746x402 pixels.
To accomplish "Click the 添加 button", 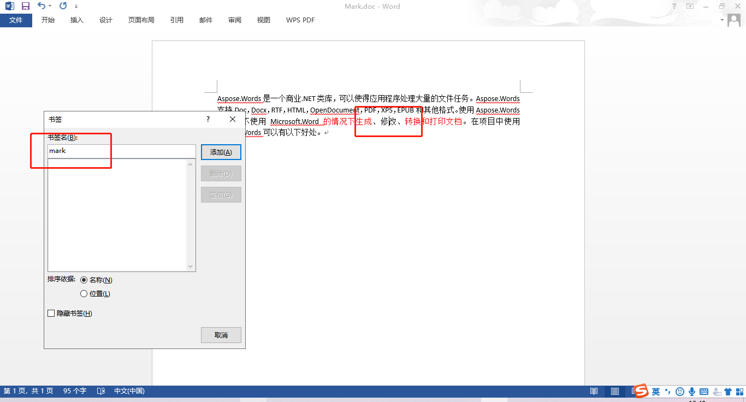I will (221, 152).
